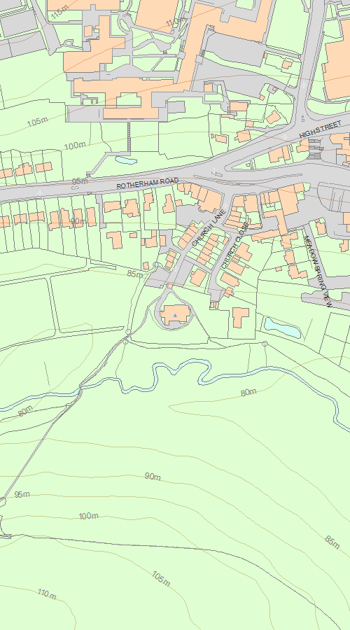This screenshot has width=350, height=630.
Task: Select the 110m contour label at the map bottom
Action: 47,594
